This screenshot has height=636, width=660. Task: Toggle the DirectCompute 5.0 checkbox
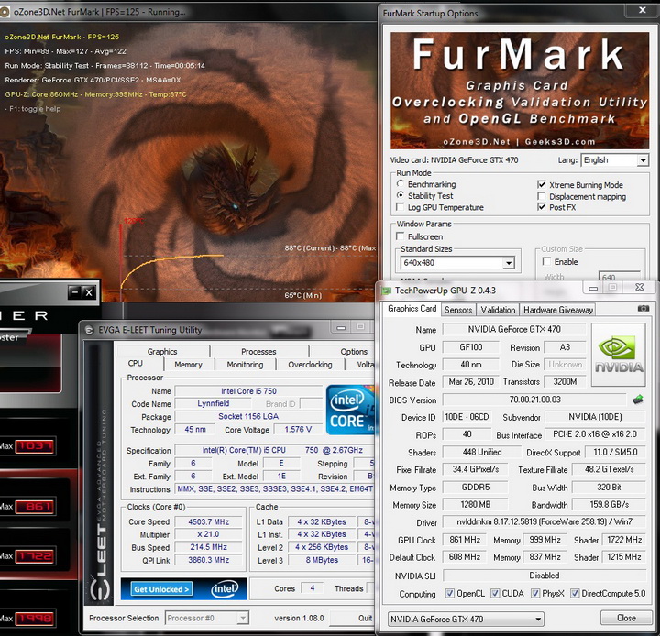click(x=575, y=593)
